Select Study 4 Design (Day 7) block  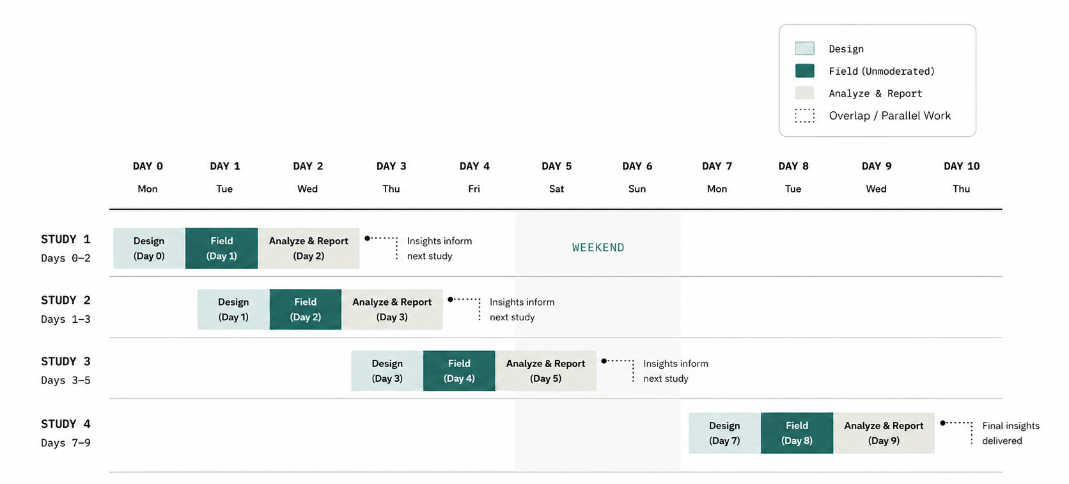click(x=724, y=433)
